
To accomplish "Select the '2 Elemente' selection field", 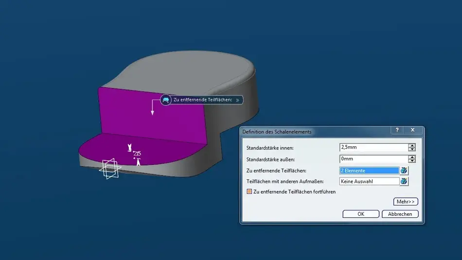I will coord(369,171).
